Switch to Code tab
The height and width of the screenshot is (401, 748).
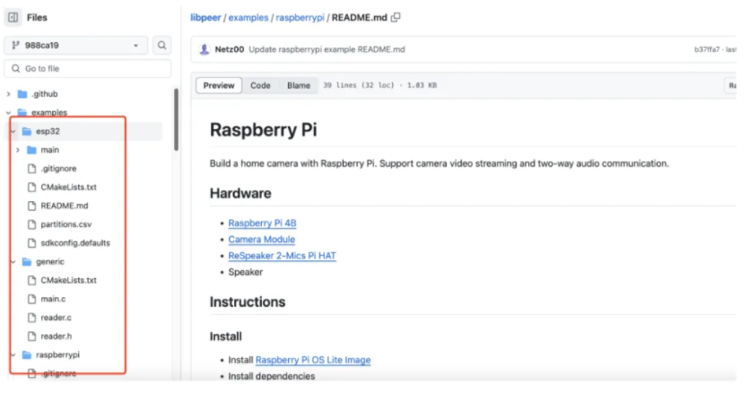coord(260,85)
